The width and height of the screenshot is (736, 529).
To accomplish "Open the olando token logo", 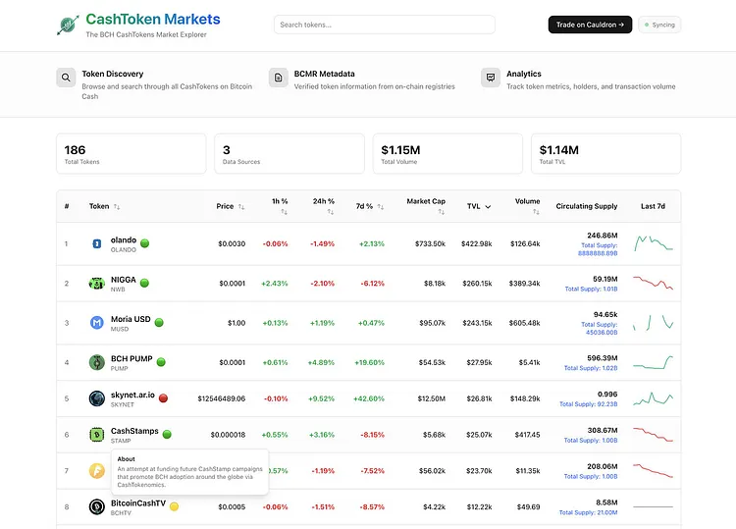I will pos(97,243).
